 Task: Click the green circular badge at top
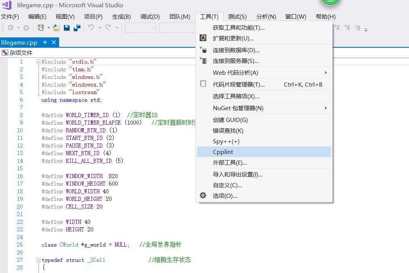(x=330, y=2)
